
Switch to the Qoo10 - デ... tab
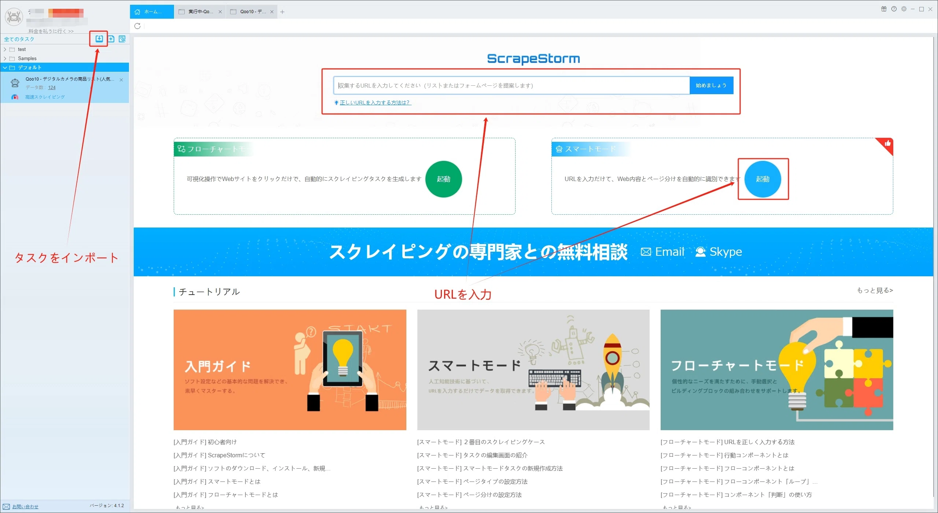[252, 12]
